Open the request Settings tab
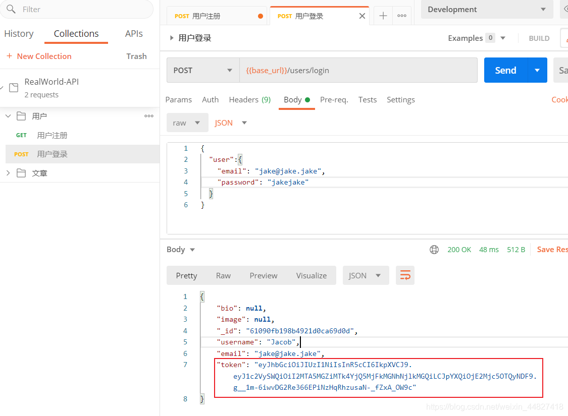The width and height of the screenshot is (568, 416). click(x=401, y=99)
